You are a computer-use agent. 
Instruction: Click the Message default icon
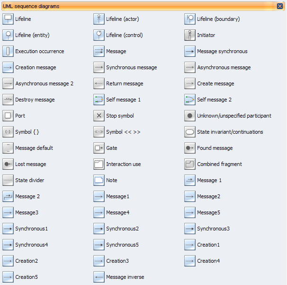coord(8,148)
